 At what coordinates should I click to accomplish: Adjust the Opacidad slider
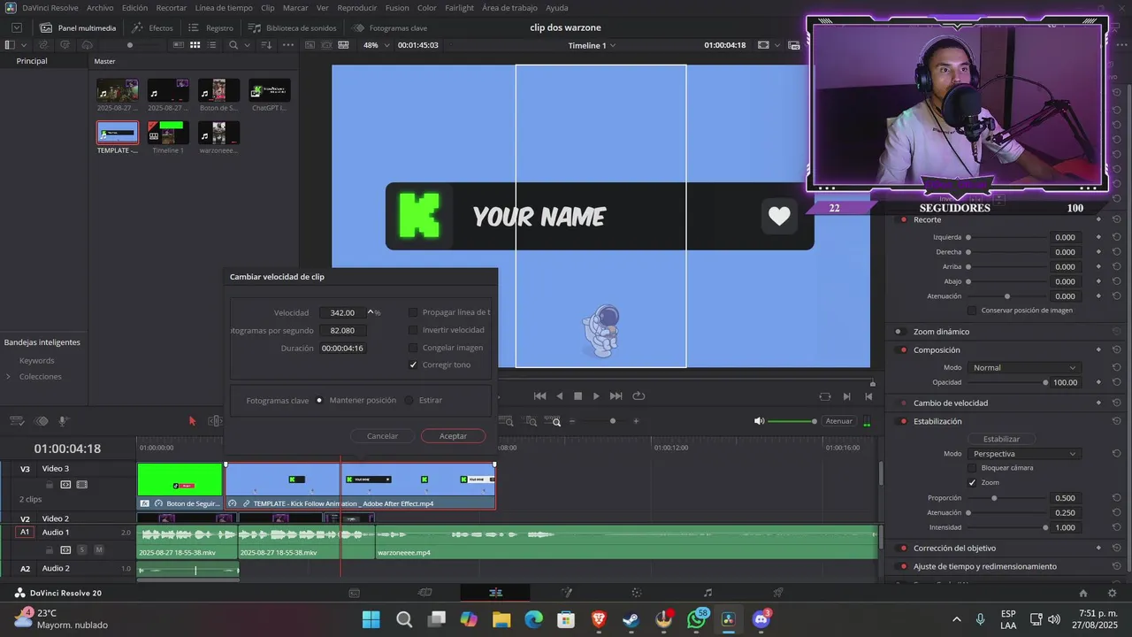[x=1045, y=382]
